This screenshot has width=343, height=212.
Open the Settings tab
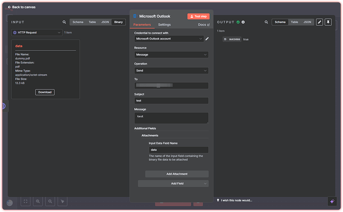point(164,25)
